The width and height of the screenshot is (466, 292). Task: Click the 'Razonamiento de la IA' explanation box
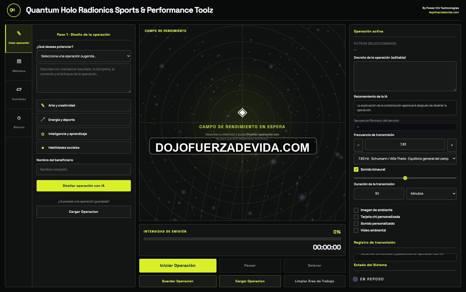pos(405,108)
